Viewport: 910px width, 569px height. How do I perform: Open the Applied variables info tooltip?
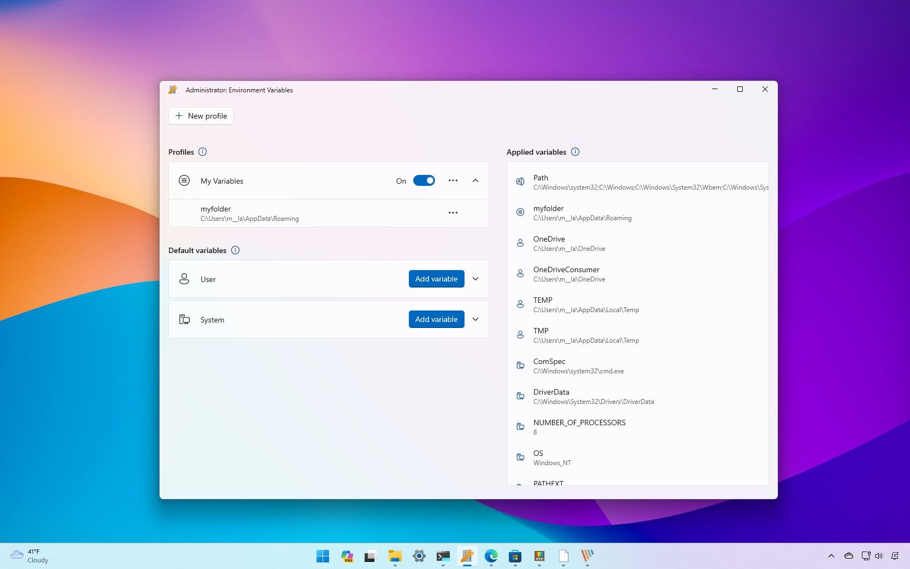tap(575, 152)
